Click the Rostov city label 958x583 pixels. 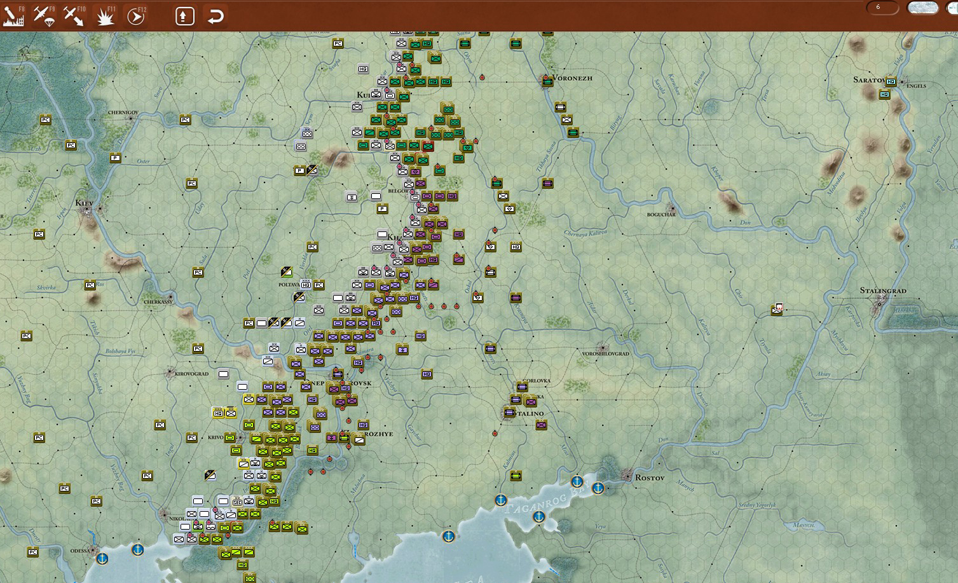click(x=650, y=477)
